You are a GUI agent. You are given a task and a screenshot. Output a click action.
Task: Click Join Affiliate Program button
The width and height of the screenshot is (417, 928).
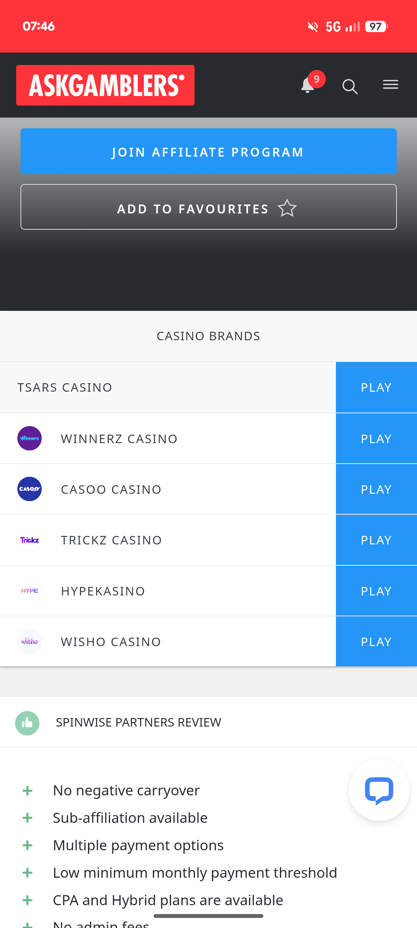pyautogui.click(x=208, y=152)
